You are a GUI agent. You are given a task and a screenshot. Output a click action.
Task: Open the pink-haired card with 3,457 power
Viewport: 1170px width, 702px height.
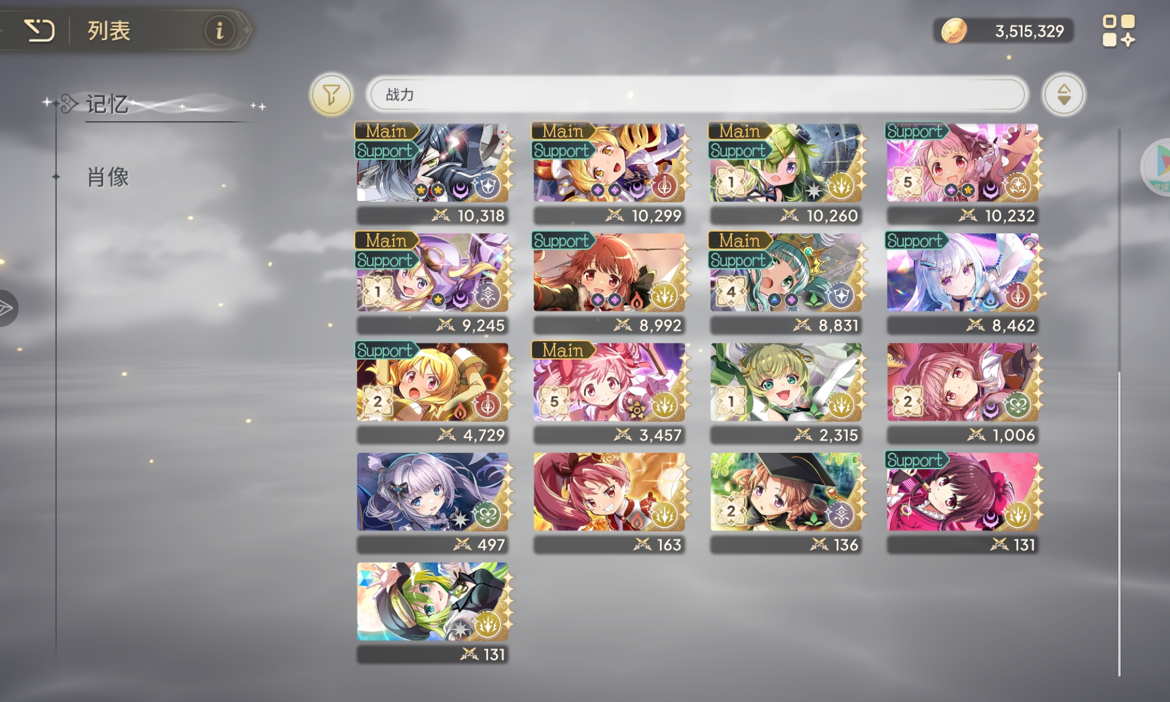click(x=609, y=393)
